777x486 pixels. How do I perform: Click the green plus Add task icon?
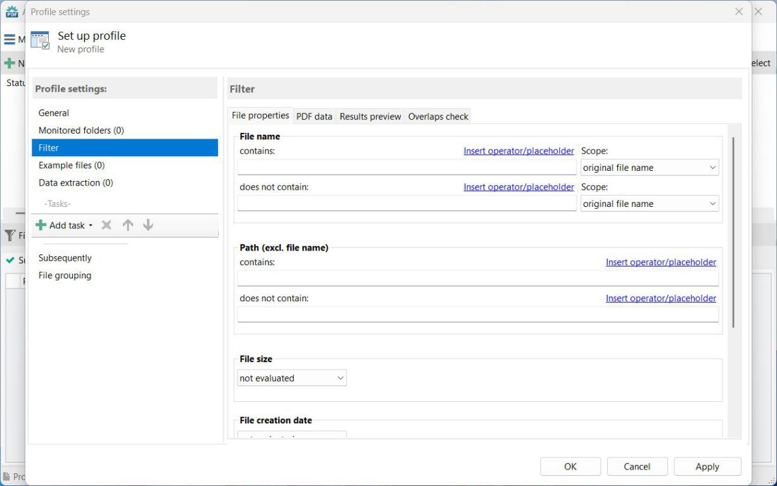[x=41, y=225]
